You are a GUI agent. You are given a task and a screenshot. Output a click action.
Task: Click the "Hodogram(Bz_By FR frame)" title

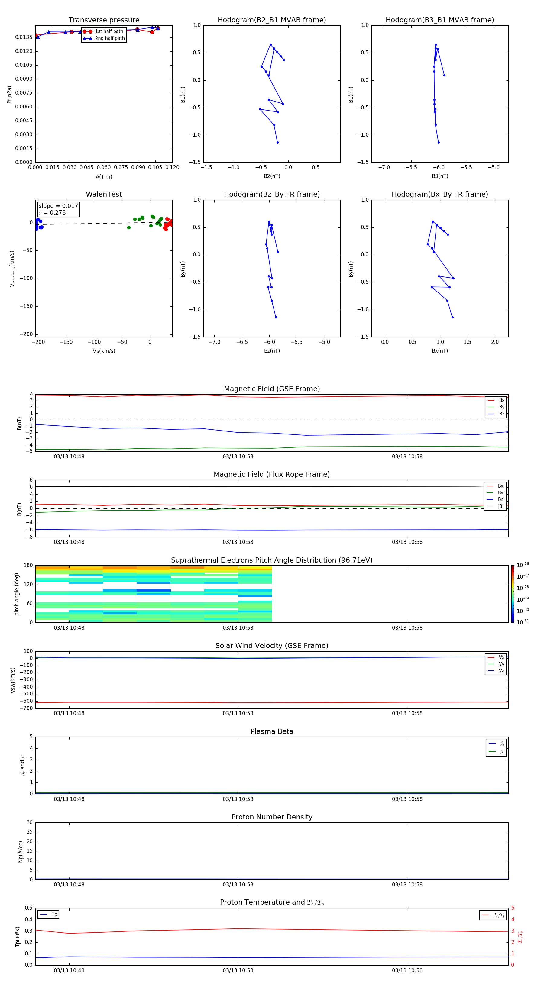pyautogui.click(x=272, y=194)
